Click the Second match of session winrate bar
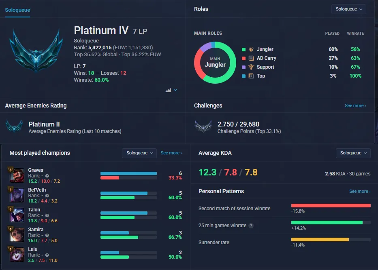The height and width of the screenshot is (270, 378). click(331, 206)
